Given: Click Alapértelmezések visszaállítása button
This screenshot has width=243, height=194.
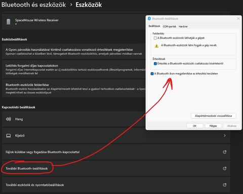Looking at the screenshot, I should [x=213, y=116].
